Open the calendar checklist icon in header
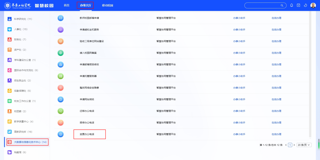 pyautogui.click(x=298, y=5)
